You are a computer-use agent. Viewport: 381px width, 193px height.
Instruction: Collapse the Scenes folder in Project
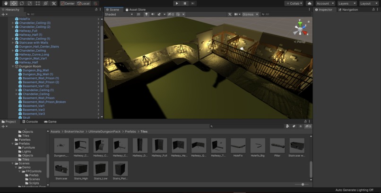tap(12, 163)
